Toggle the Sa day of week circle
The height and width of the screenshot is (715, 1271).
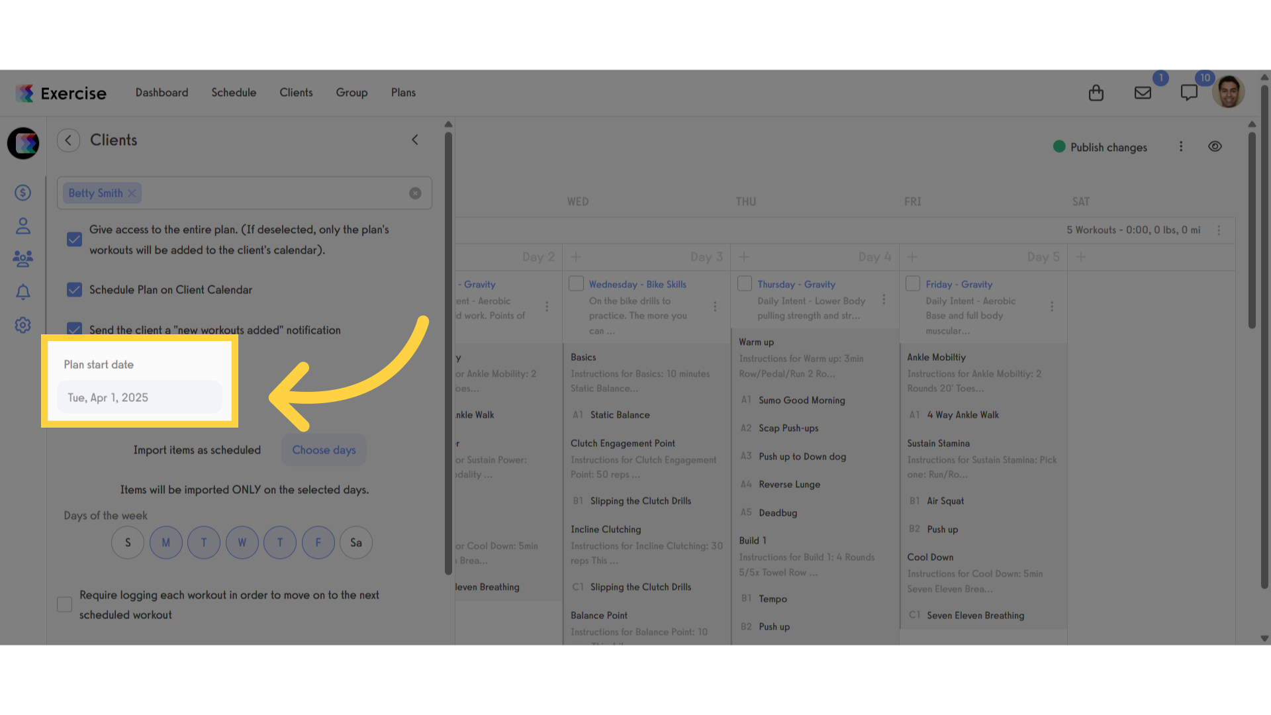(x=356, y=543)
